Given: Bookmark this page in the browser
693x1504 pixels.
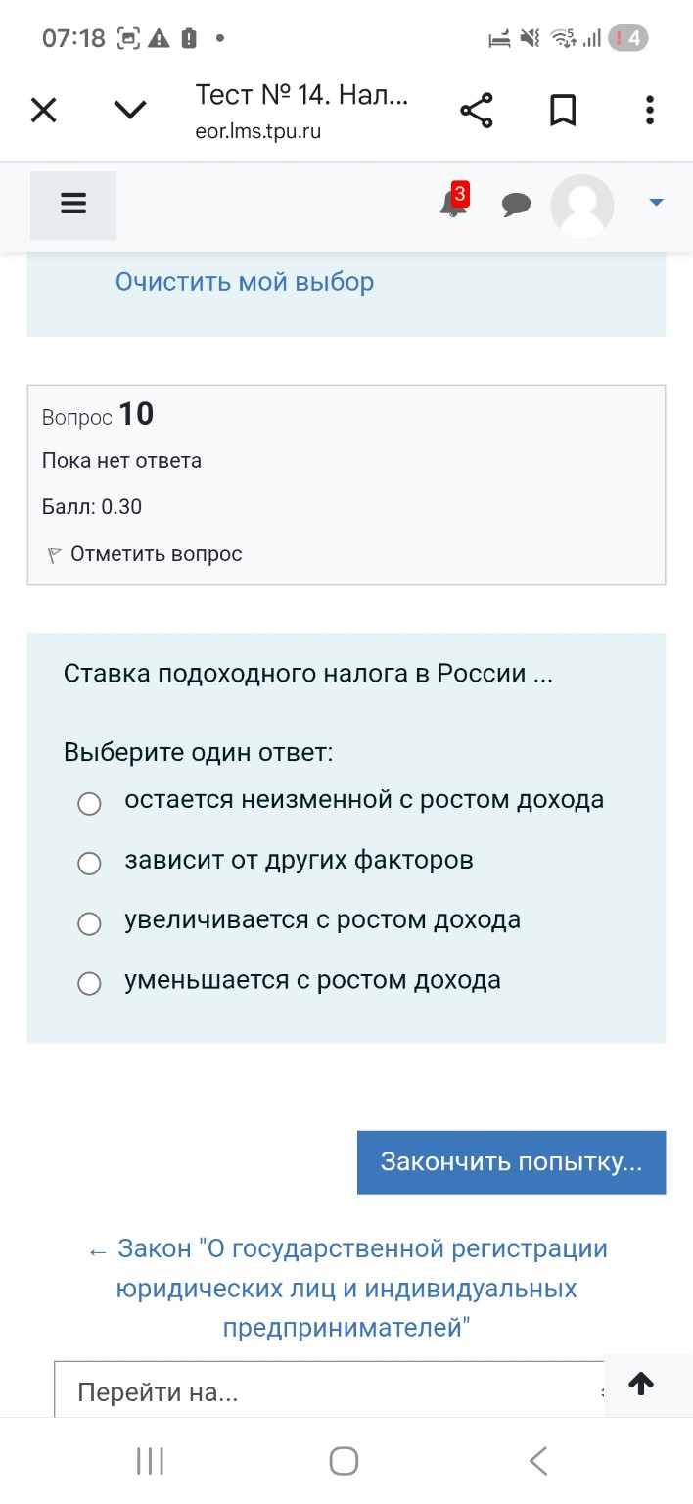Looking at the screenshot, I should pos(563,110).
